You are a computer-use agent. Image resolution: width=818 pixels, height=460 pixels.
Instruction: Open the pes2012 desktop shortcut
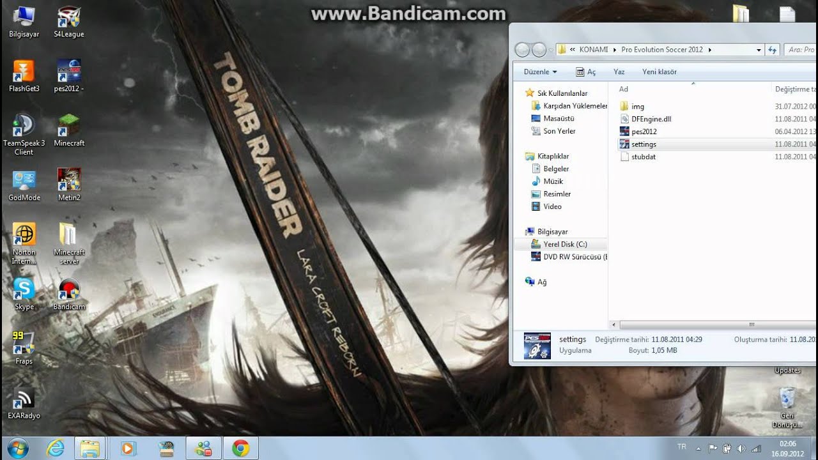point(69,77)
